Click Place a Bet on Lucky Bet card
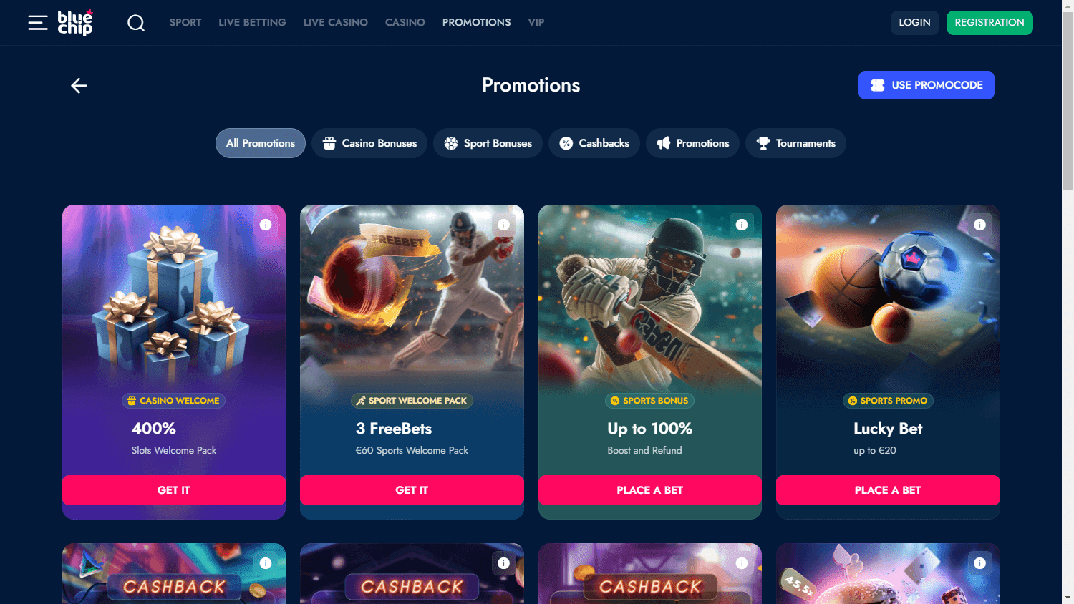 [x=888, y=490]
